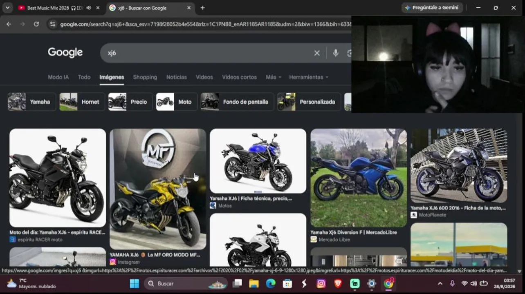This screenshot has height=294, width=525.
Task: Reload the current page
Action: (36, 24)
